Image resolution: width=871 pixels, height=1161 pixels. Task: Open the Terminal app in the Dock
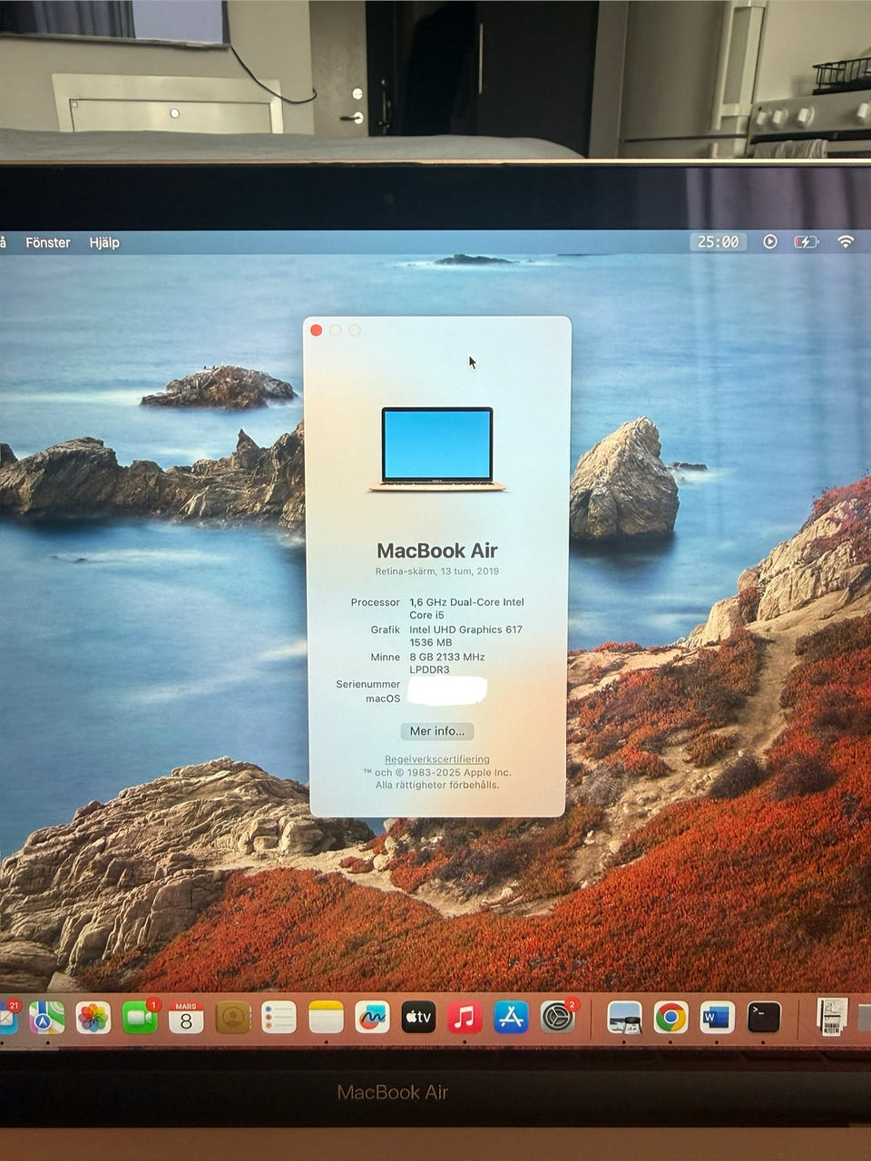764,1018
